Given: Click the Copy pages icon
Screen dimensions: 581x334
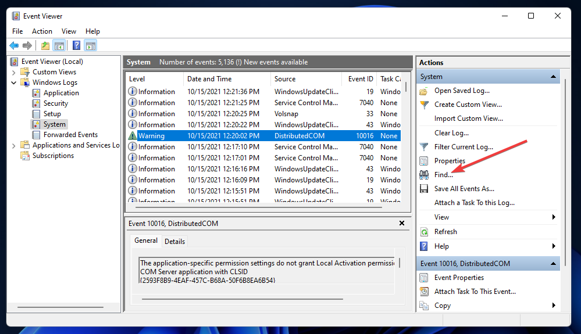Looking at the screenshot, I should tap(424, 306).
